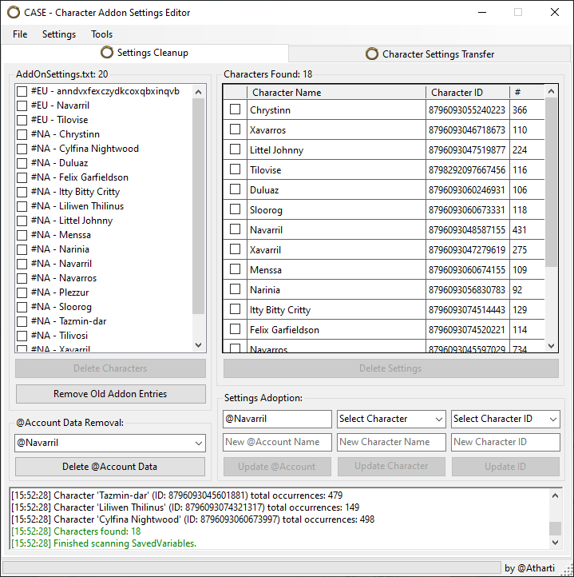Click the ring icon on Settings Cleanup tab
Viewport: 574px width, 577px height.
(107, 53)
